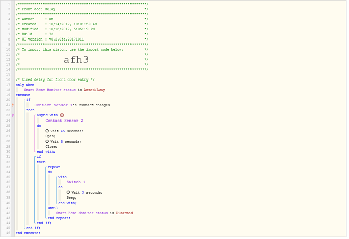The height and width of the screenshot is (239, 349).
Task: Click 'end if;' on line 45
Action: [x=33, y=228]
